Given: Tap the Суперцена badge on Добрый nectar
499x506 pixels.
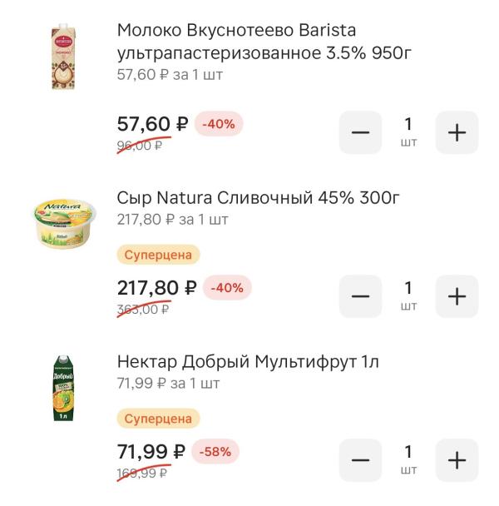Looking at the screenshot, I should [x=158, y=419].
